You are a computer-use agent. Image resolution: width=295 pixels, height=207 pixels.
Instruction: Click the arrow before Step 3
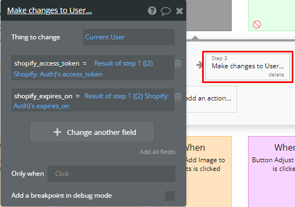199,65
